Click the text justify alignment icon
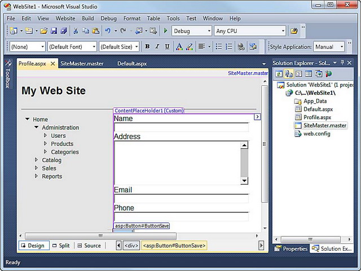Screen dimensions: 361x271 [x=202, y=46]
